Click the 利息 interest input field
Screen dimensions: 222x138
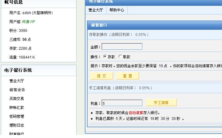pos(122,103)
